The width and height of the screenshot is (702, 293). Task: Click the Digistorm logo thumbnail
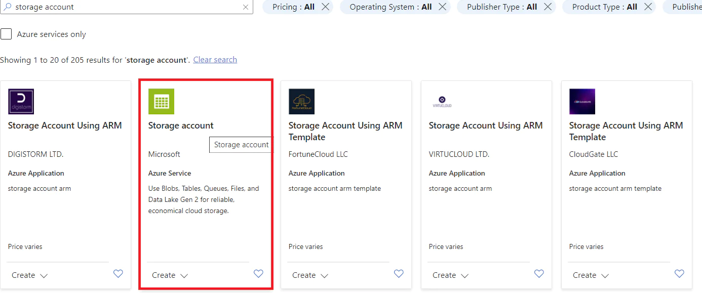click(x=21, y=101)
